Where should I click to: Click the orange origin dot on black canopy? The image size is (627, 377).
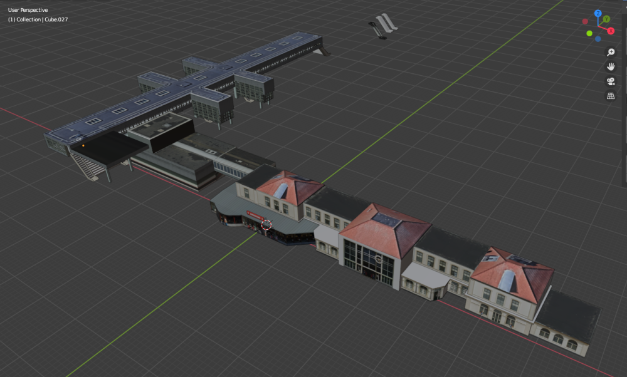(83, 145)
